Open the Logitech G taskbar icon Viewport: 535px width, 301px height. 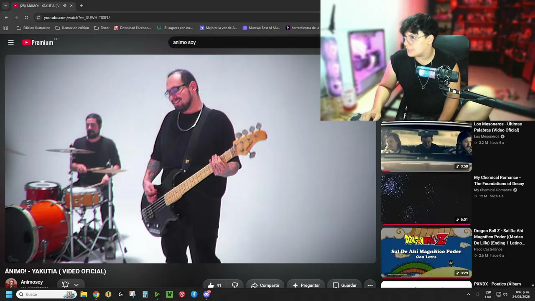(121, 294)
